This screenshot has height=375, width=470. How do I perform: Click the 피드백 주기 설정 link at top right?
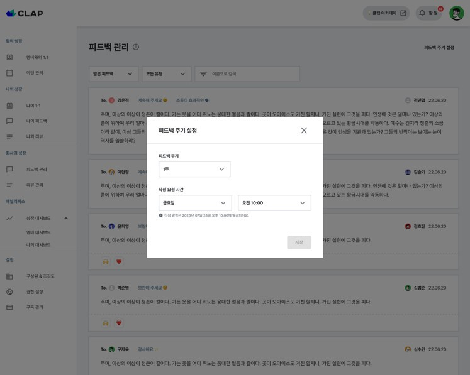click(x=439, y=48)
